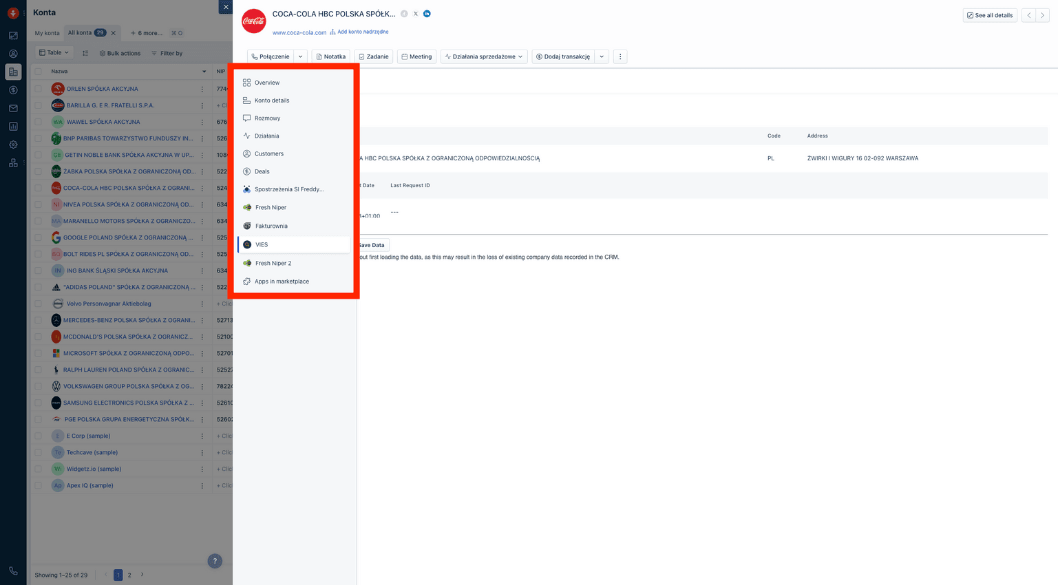Open the Facebook profile icon beside company name
This screenshot has height=585, width=1058.
point(404,14)
